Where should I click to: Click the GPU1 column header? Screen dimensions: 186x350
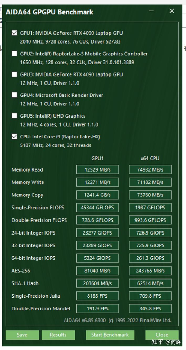click(x=97, y=158)
